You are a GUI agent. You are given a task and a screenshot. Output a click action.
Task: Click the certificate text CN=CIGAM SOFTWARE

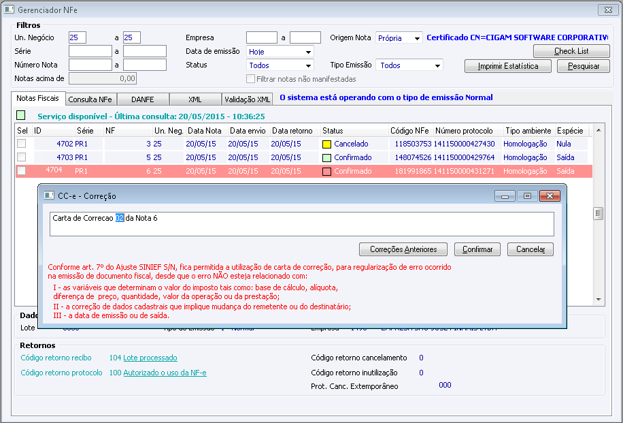[x=517, y=37]
